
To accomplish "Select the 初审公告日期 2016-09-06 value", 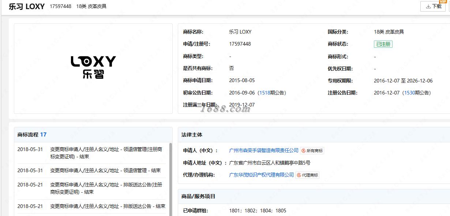I will 242,93.
